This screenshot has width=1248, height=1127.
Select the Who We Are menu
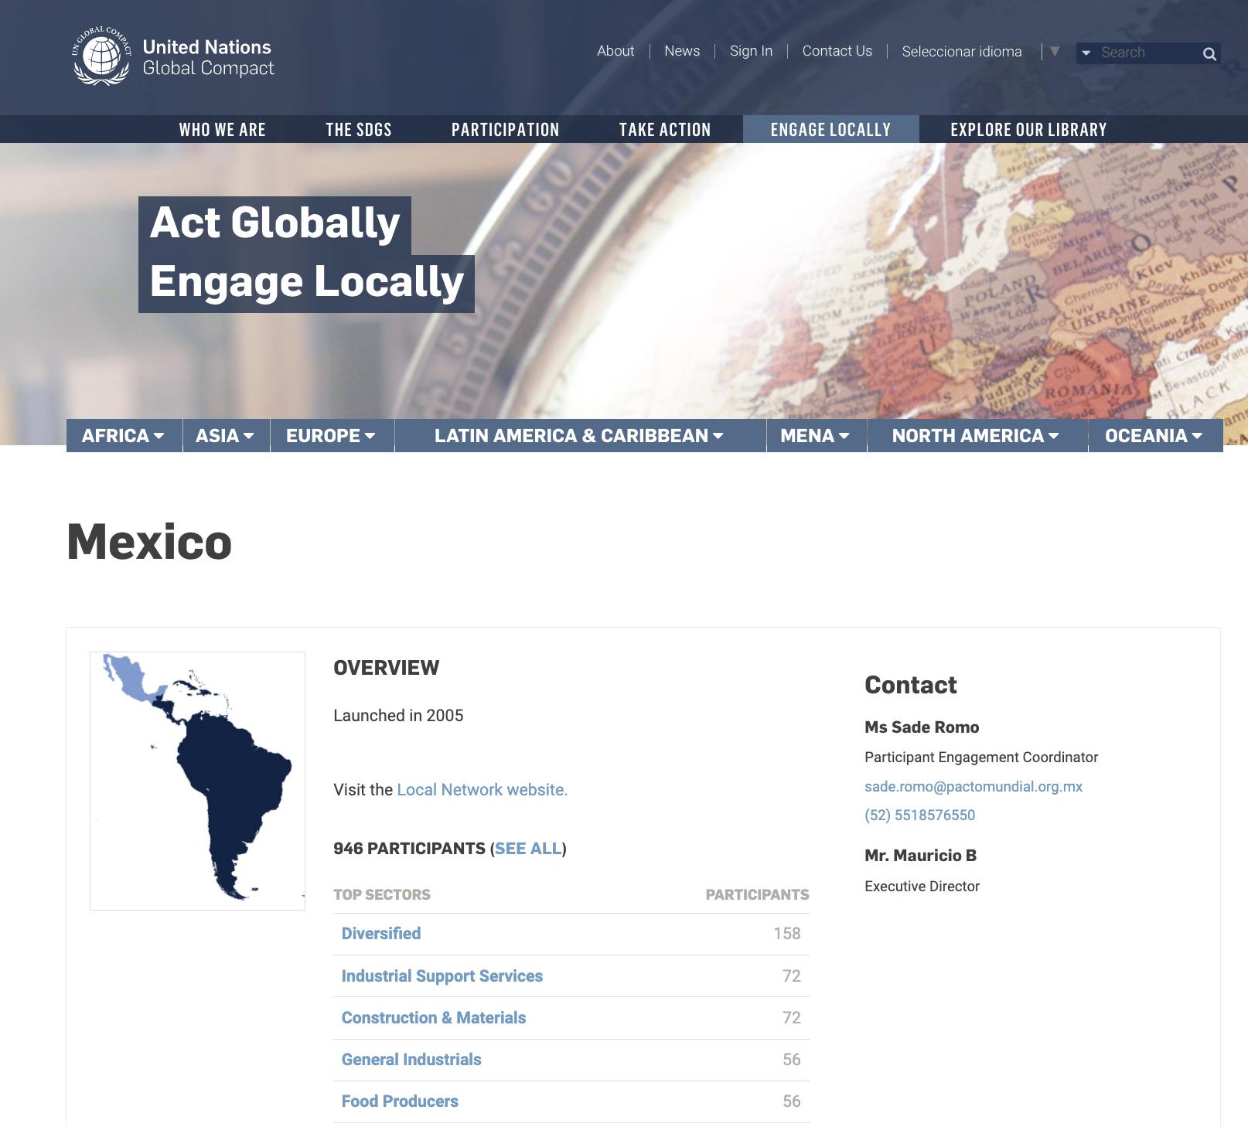[x=222, y=130]
